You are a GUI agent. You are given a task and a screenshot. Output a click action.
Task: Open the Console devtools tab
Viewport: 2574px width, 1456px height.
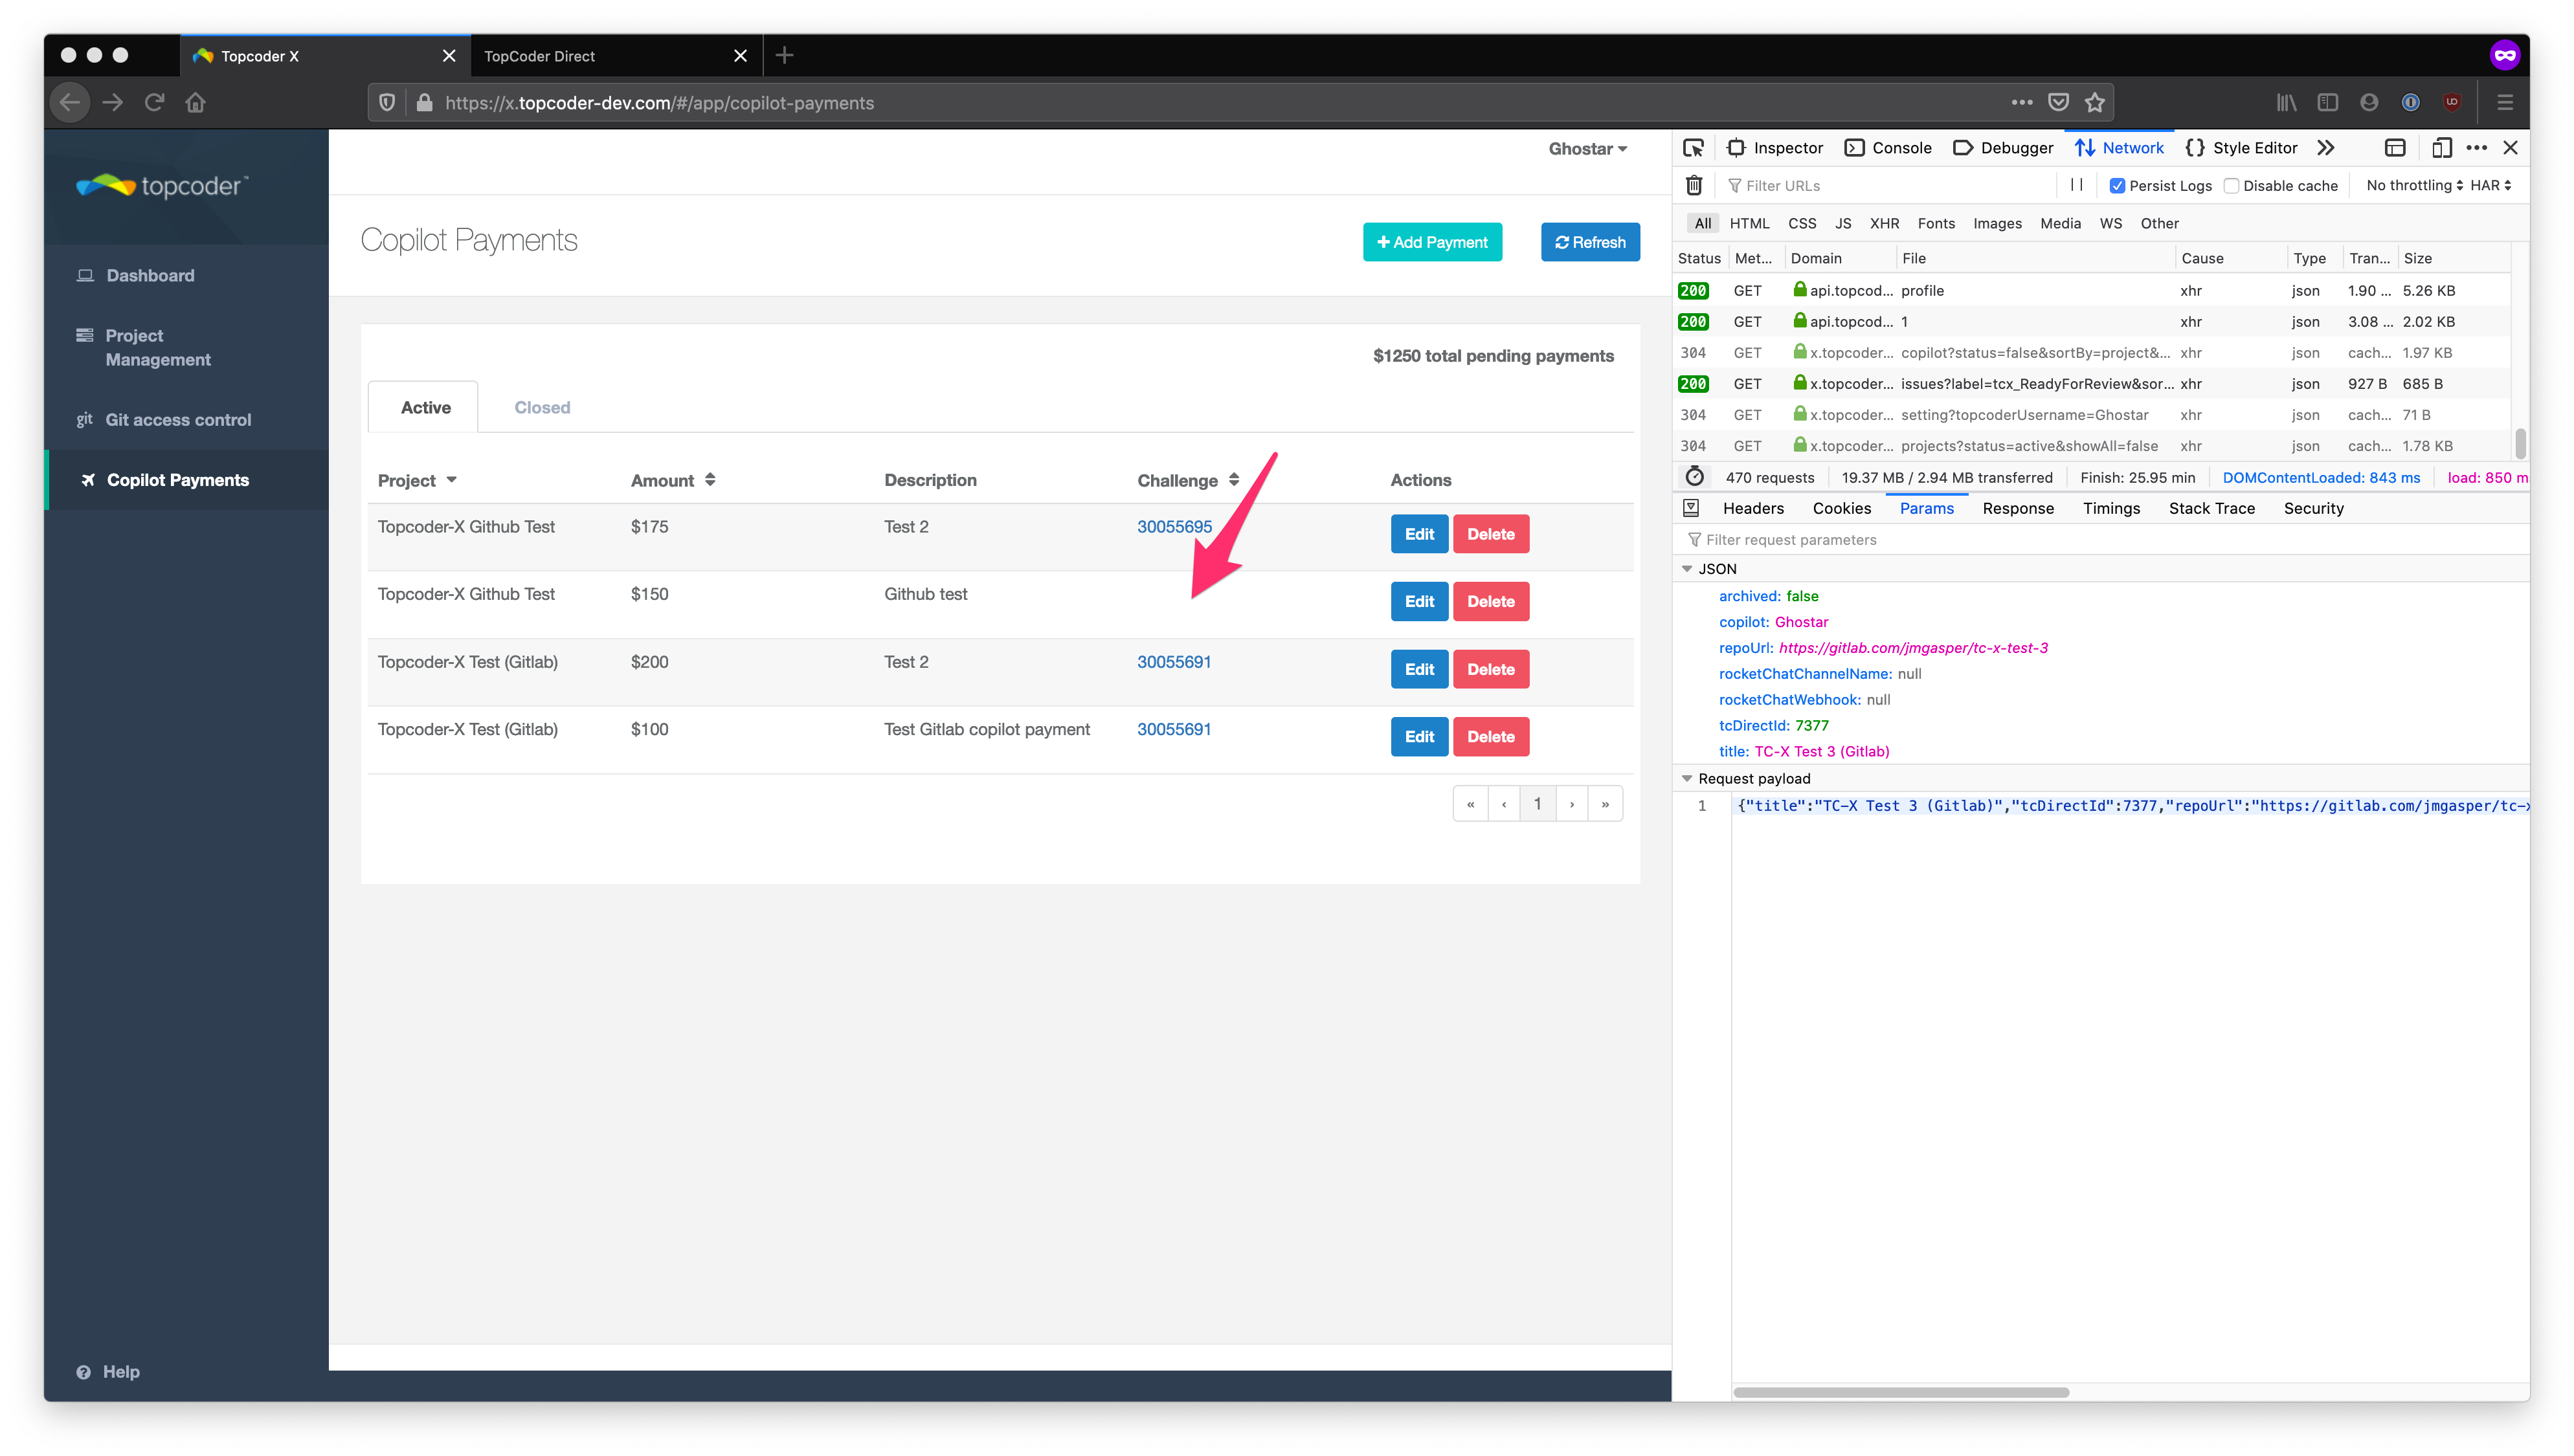(x=1888, y=148)
